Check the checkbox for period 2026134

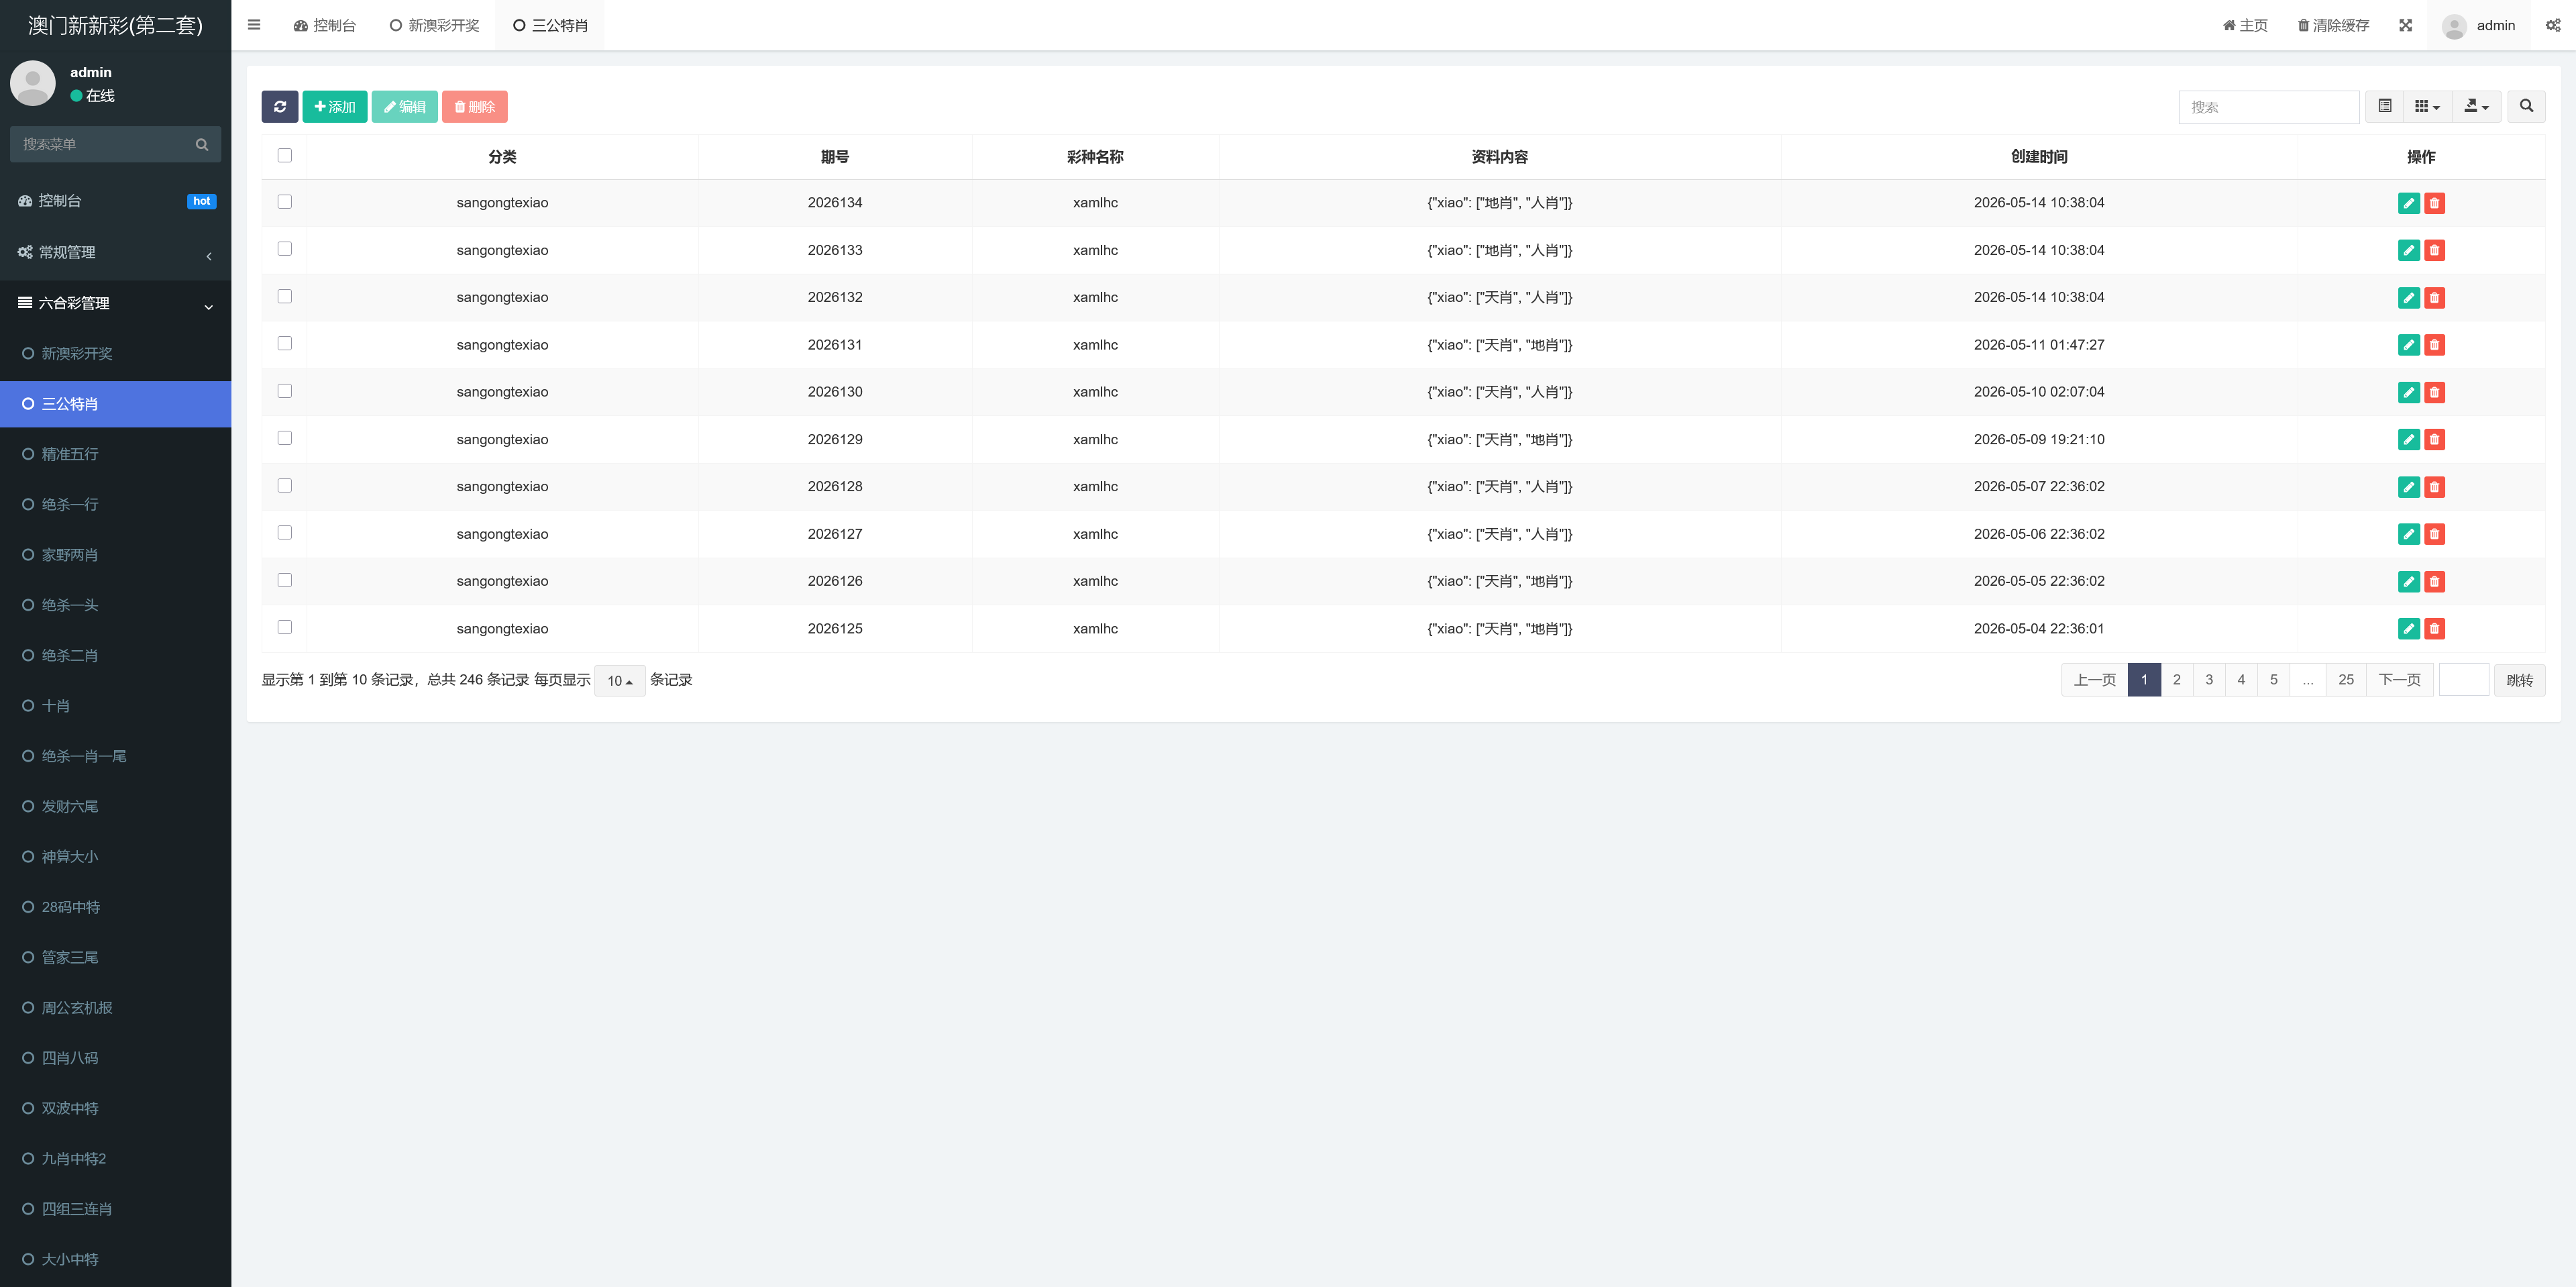(285, 202)
